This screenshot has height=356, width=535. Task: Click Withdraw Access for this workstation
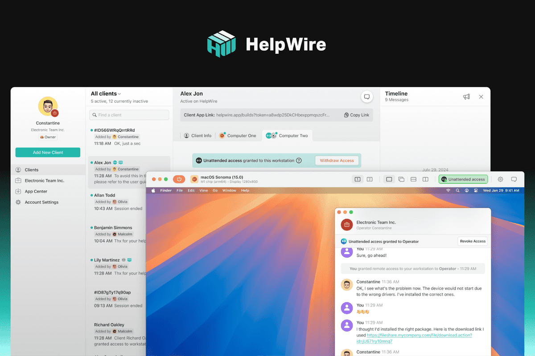(x=337, y=160)
